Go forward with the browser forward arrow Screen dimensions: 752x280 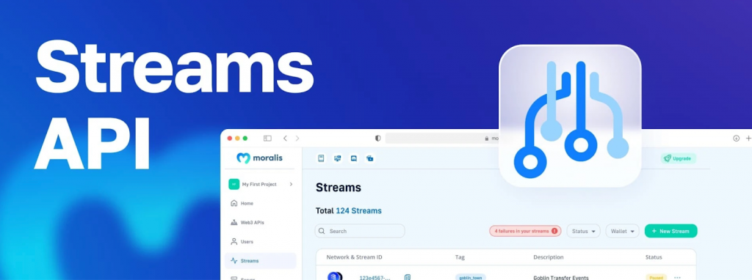(x=297, y=139)
